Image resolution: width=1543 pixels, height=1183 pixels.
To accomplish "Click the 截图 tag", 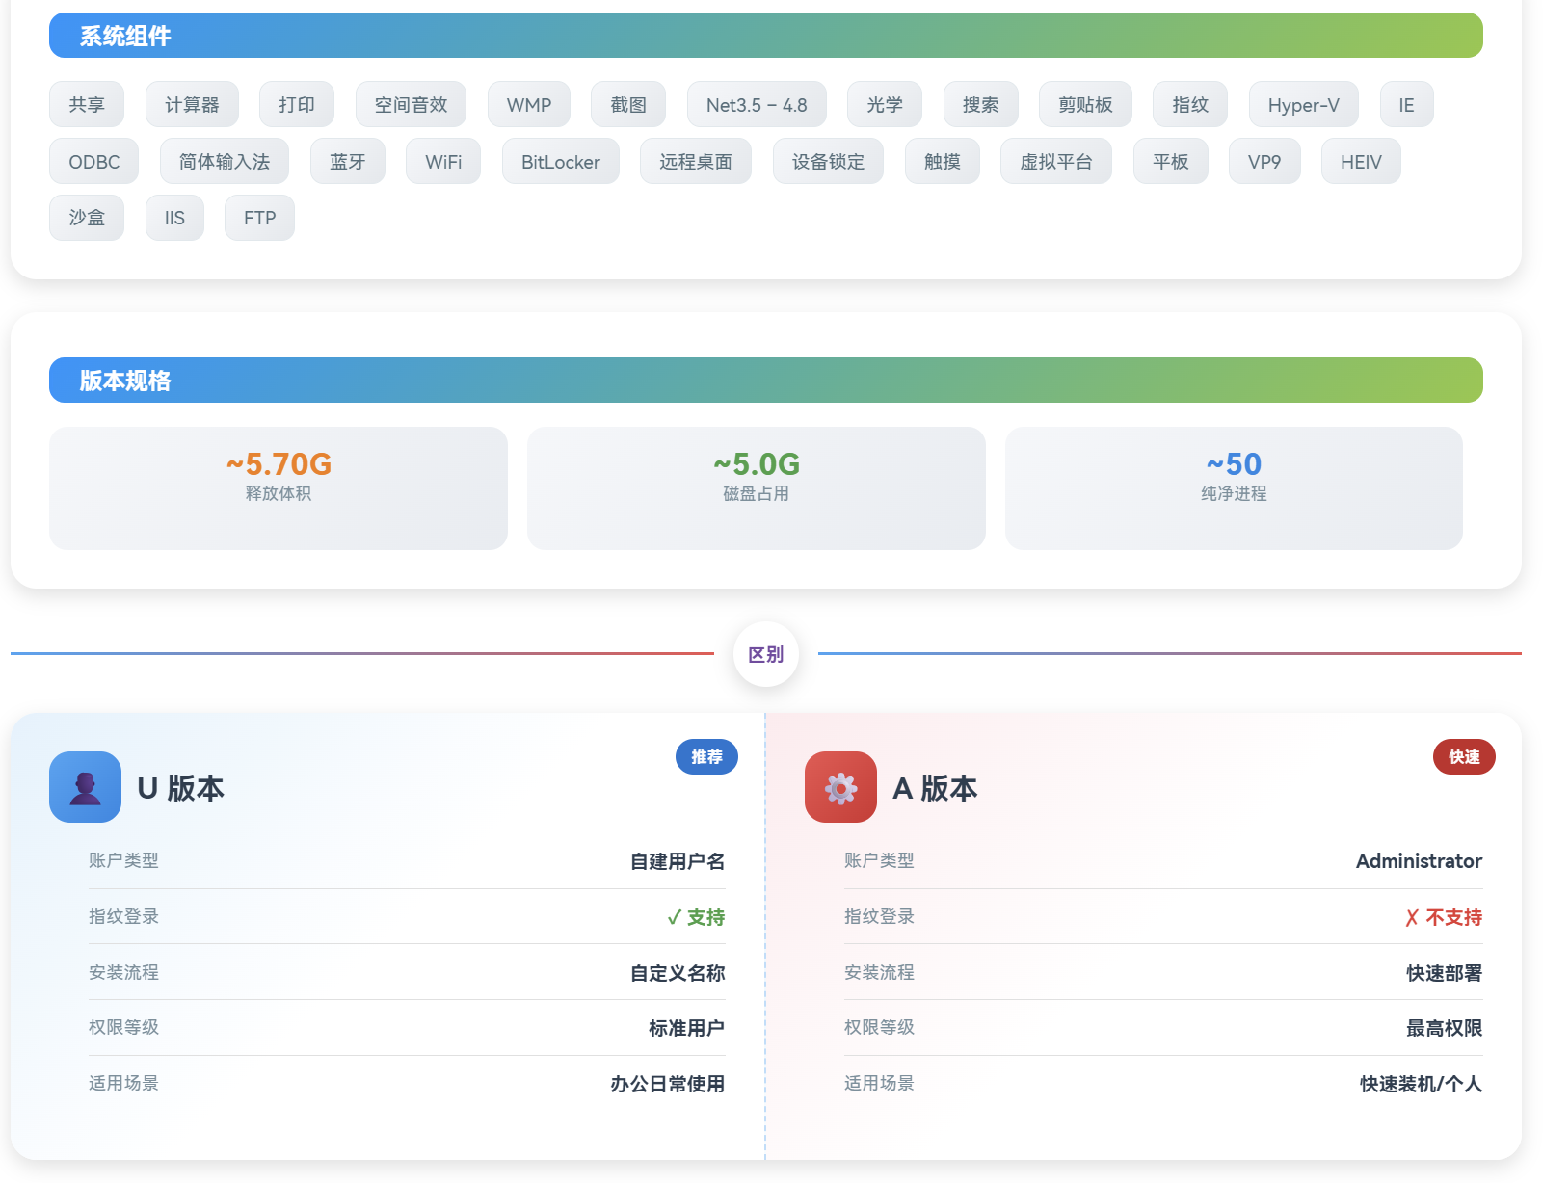I will 628,104.
